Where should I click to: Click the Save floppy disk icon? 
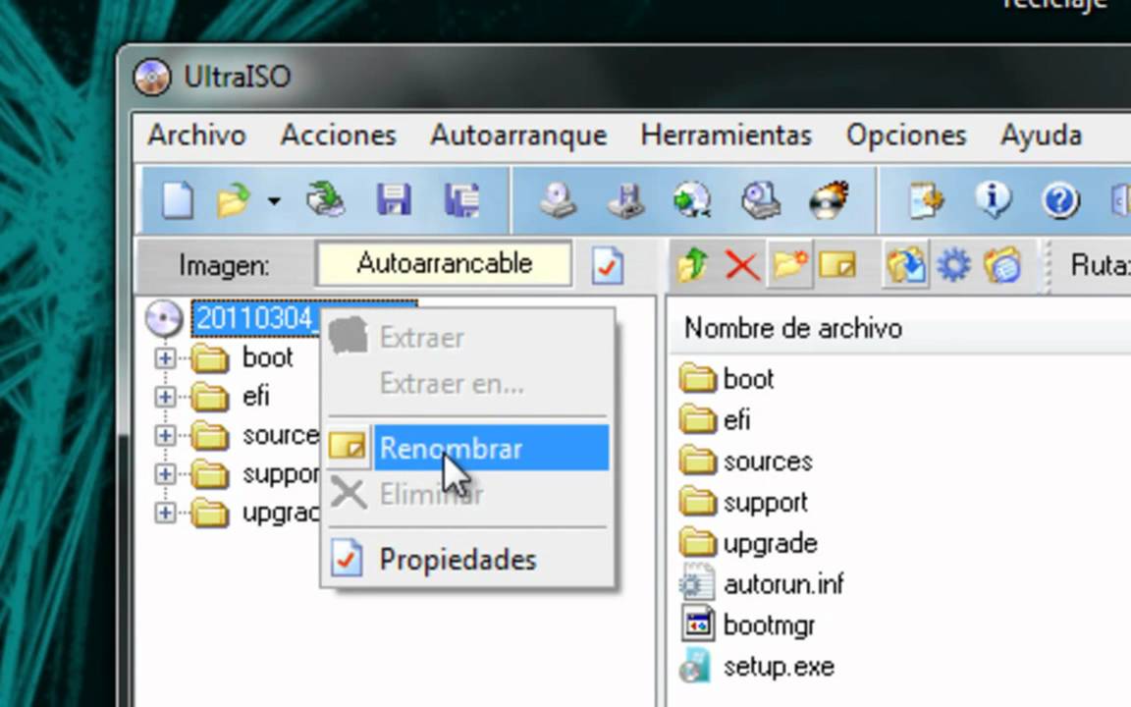point(394,200)
